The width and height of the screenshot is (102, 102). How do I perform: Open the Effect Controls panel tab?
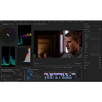coord(12,24)
